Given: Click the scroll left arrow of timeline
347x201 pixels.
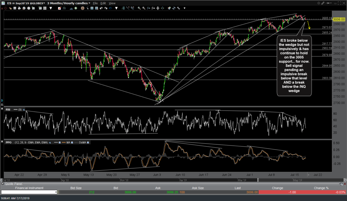Looking at the screenshot, I should [1, 180].
